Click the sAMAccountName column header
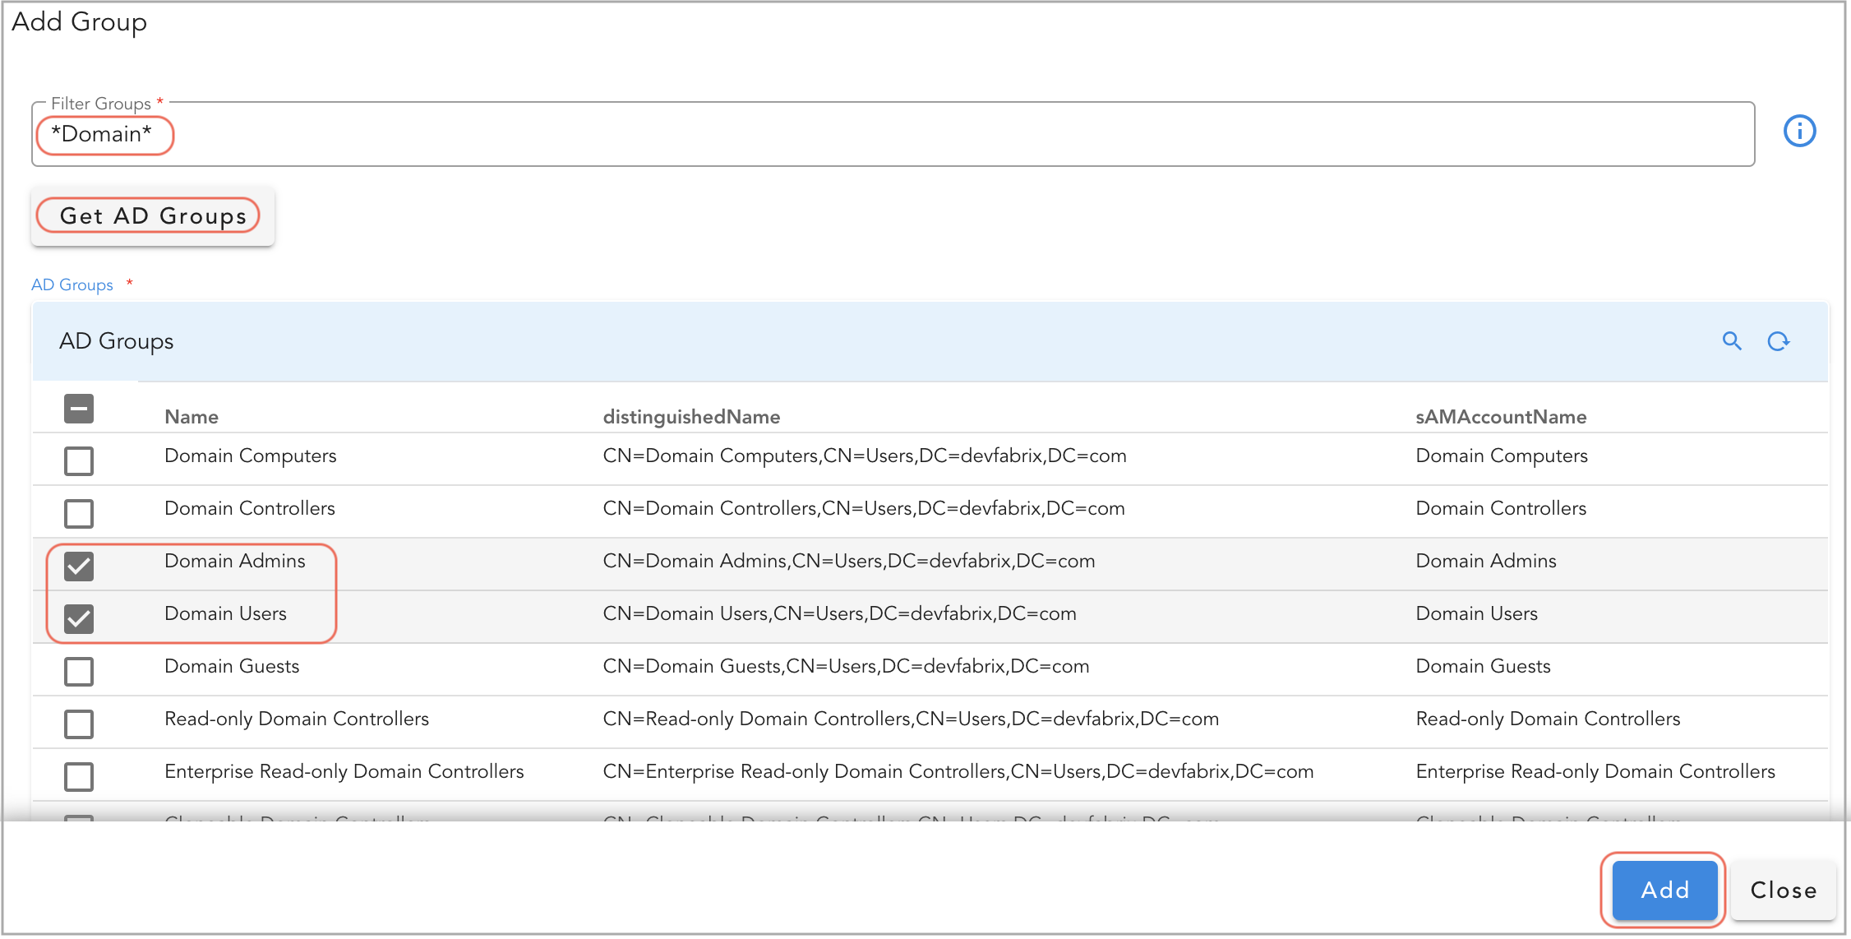Screen dimensions: 1851x939 [x=1501, y=417]
